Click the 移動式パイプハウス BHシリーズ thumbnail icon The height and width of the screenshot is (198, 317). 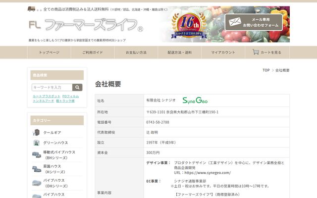click(36, 155)
